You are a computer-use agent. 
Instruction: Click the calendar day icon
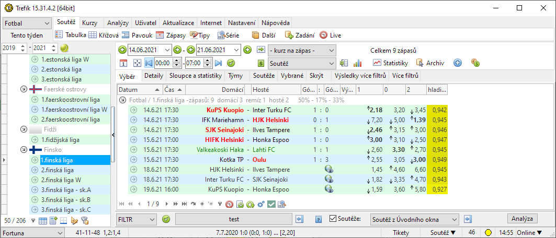click(x=123, y=63)
